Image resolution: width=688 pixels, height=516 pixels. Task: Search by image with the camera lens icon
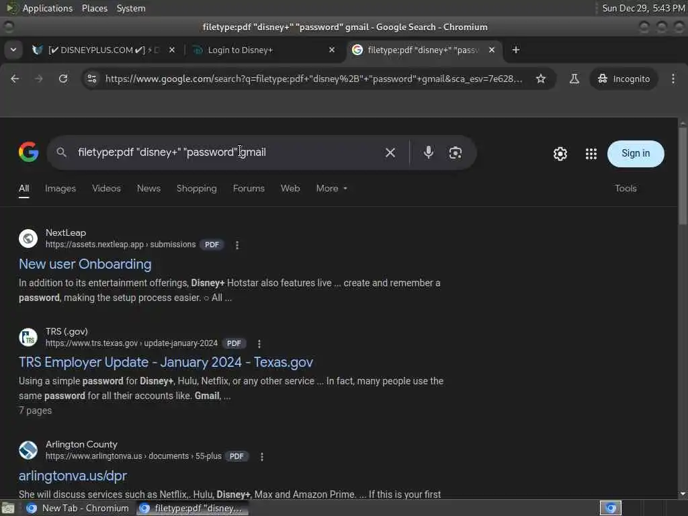pos(455,153)
